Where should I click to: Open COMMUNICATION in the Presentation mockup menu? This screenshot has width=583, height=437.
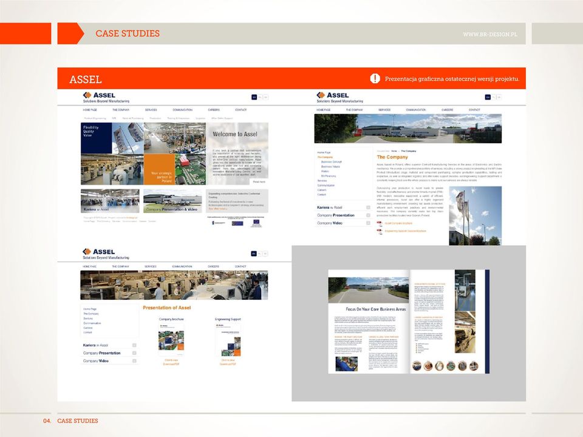(182, 266)
